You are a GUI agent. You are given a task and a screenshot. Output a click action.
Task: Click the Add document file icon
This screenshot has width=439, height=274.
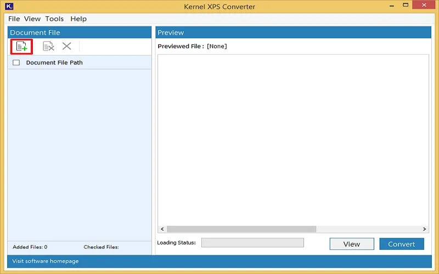[21, 47]
